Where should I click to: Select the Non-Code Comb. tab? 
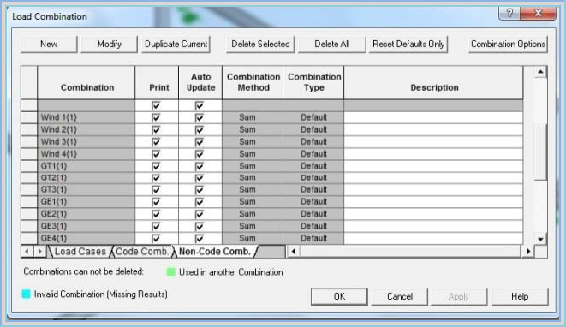tap(215, 252)
